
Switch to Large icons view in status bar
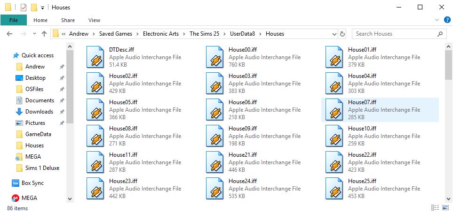(445, 207)
